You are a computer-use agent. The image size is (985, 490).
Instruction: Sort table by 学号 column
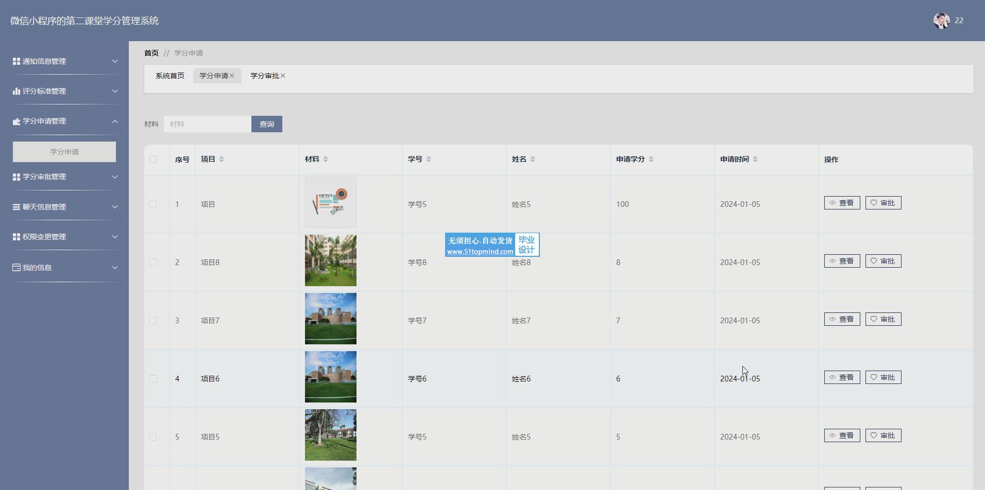[x=429, y=160]
